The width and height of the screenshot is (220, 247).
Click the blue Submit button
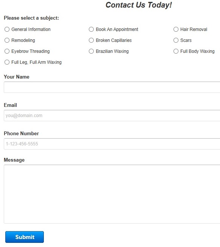[x=25, y=237]
